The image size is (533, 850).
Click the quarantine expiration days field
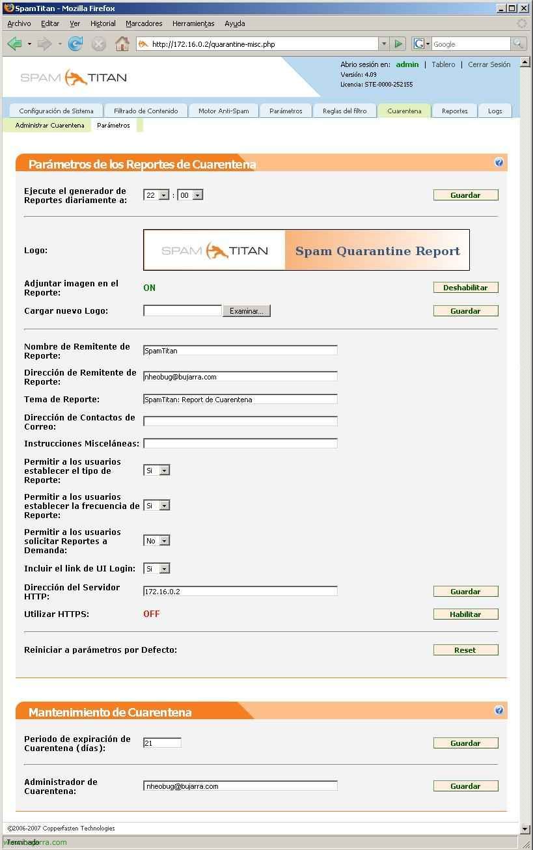tap(162, 743)
